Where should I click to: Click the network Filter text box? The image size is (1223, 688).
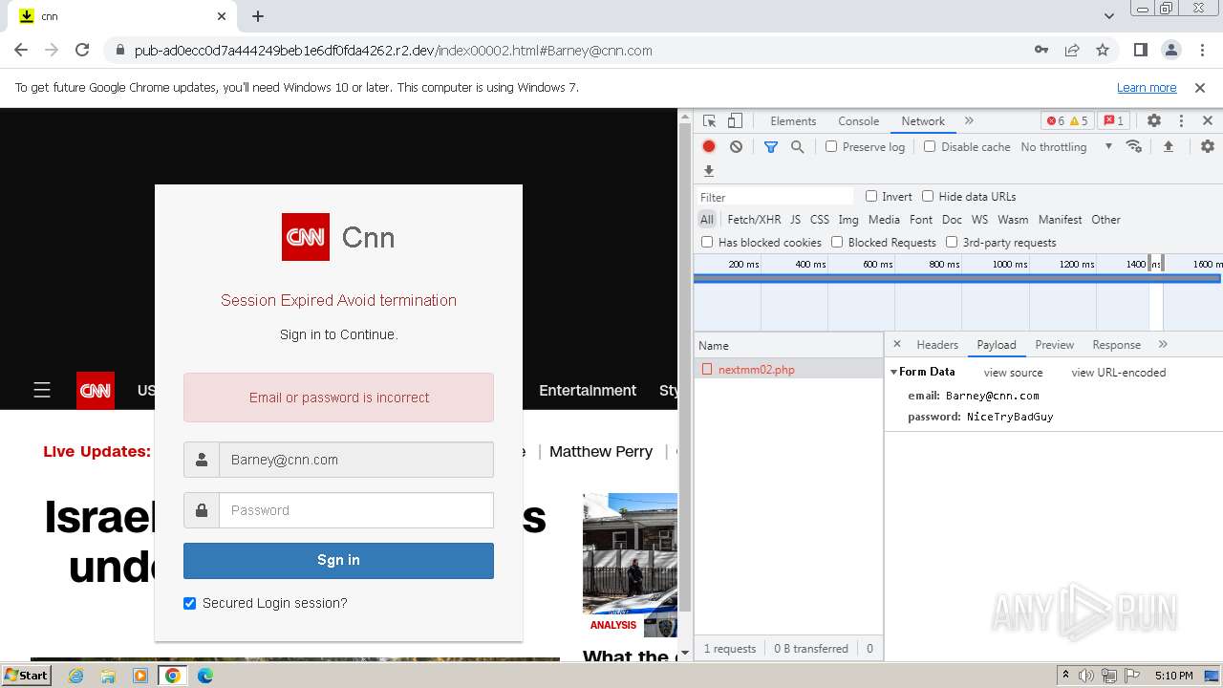click(x=775, y=197)
